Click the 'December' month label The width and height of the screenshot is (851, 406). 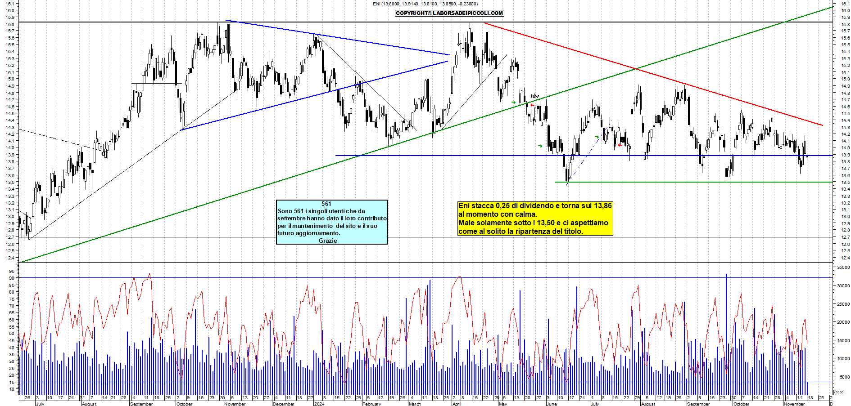(283, 404)
